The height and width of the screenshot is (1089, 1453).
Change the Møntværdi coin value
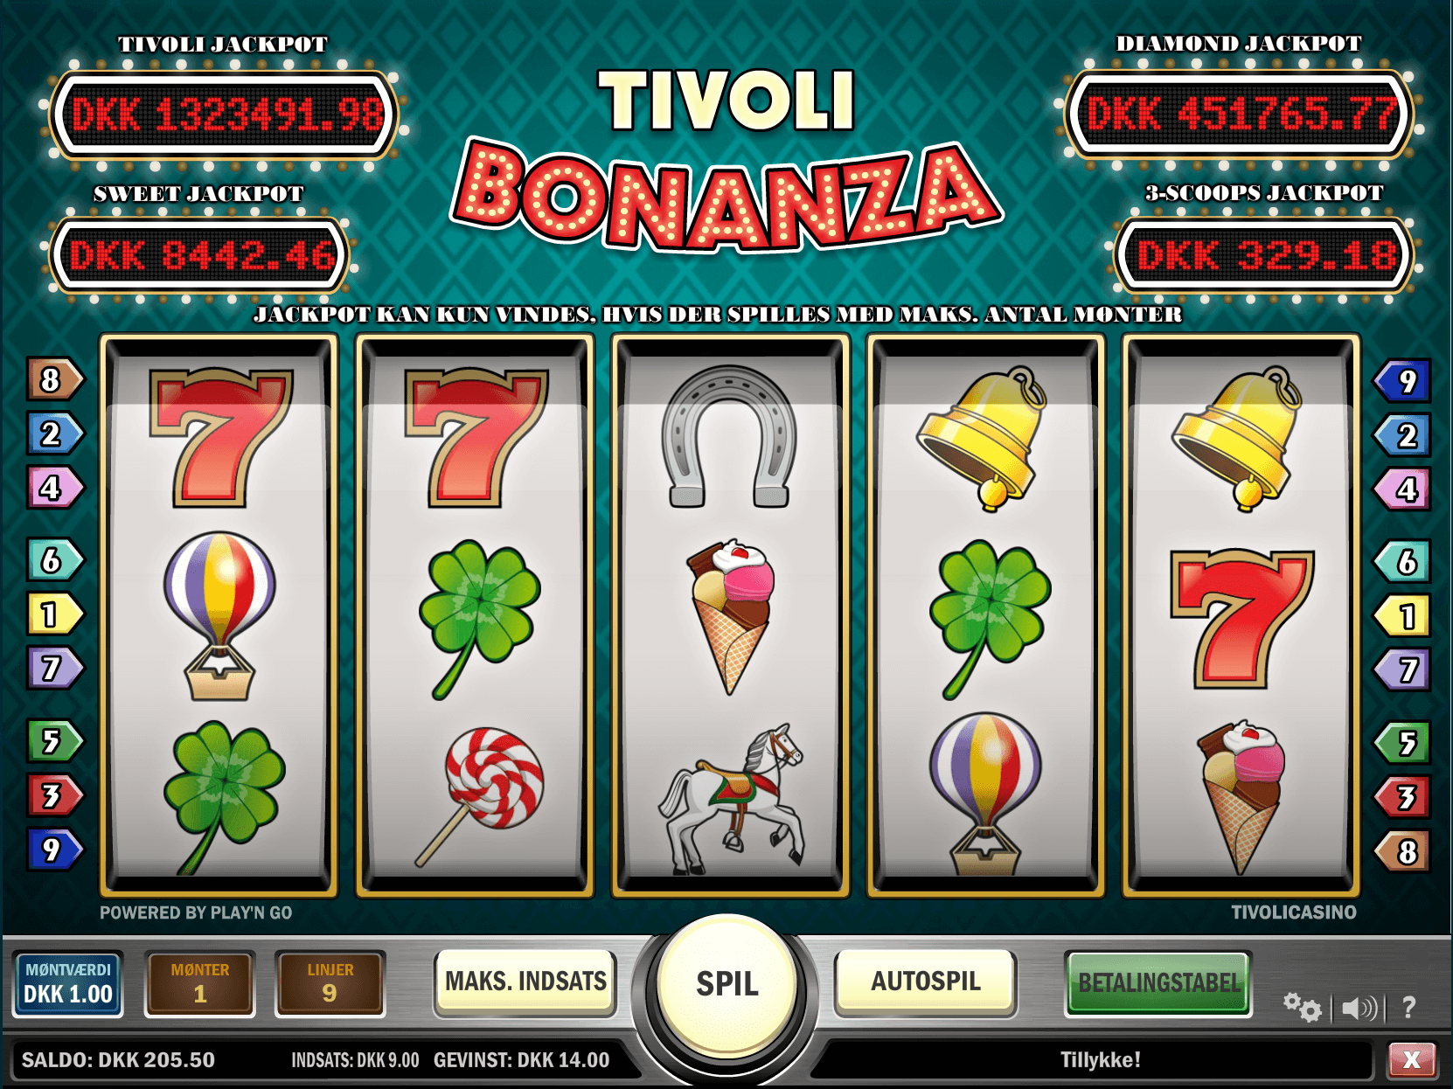pos(68,984)
